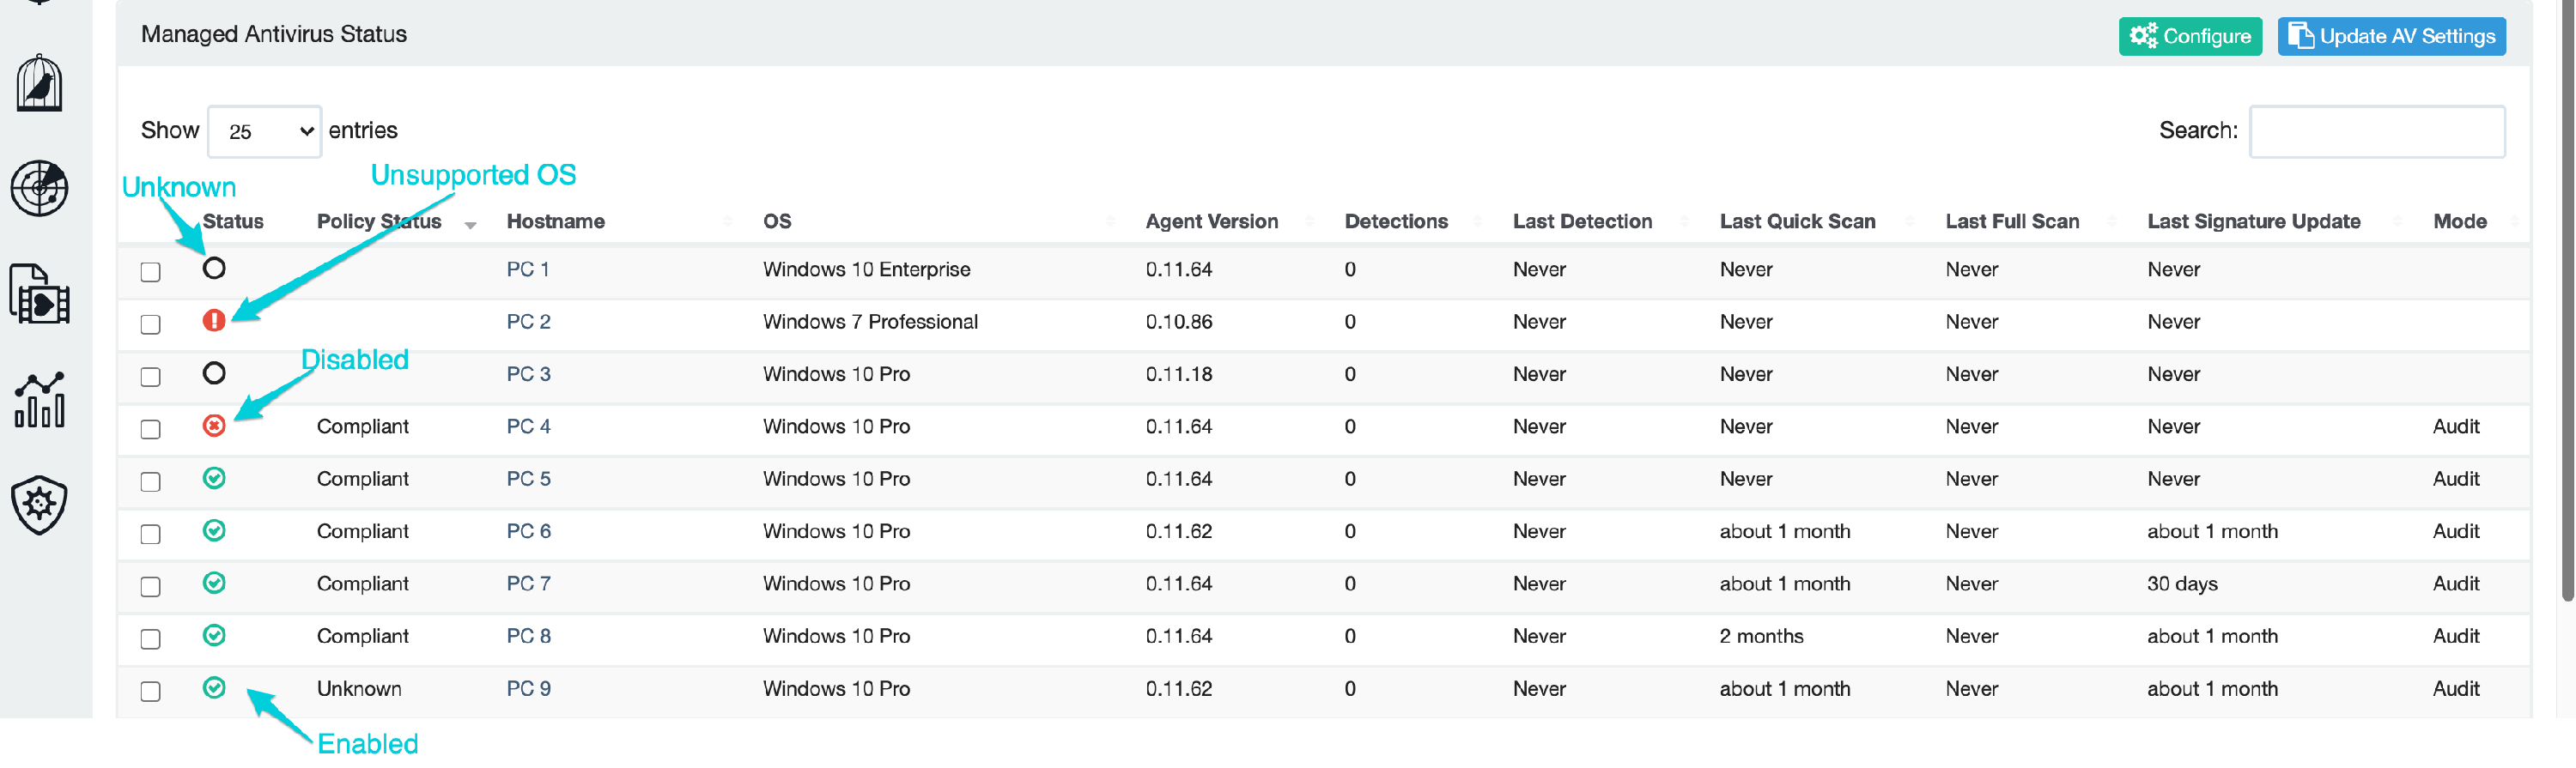Focus the Search input field
The width and height of the screenshot is (2576, 768).
coord(2376,132)
